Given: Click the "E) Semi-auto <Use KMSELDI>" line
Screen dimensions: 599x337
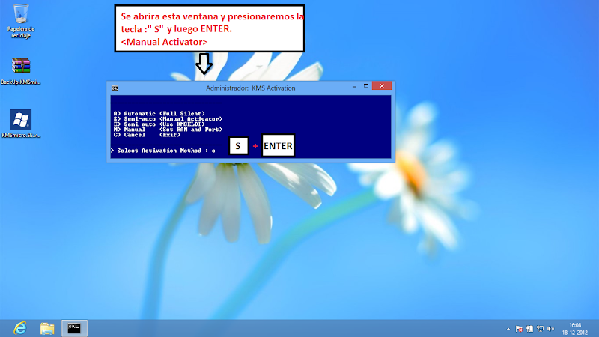Looking at the screenshot, I should click(159, 124).
